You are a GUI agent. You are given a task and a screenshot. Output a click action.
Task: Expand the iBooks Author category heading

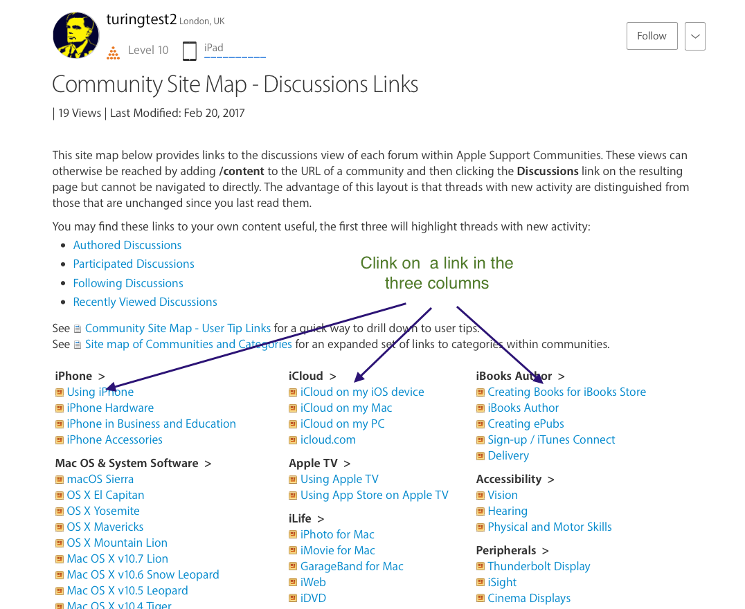520,376
